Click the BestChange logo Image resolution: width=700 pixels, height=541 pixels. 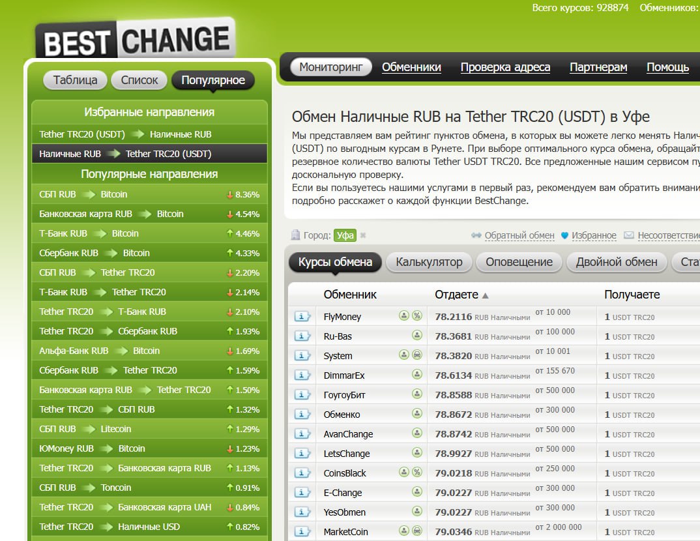[136, 40]
